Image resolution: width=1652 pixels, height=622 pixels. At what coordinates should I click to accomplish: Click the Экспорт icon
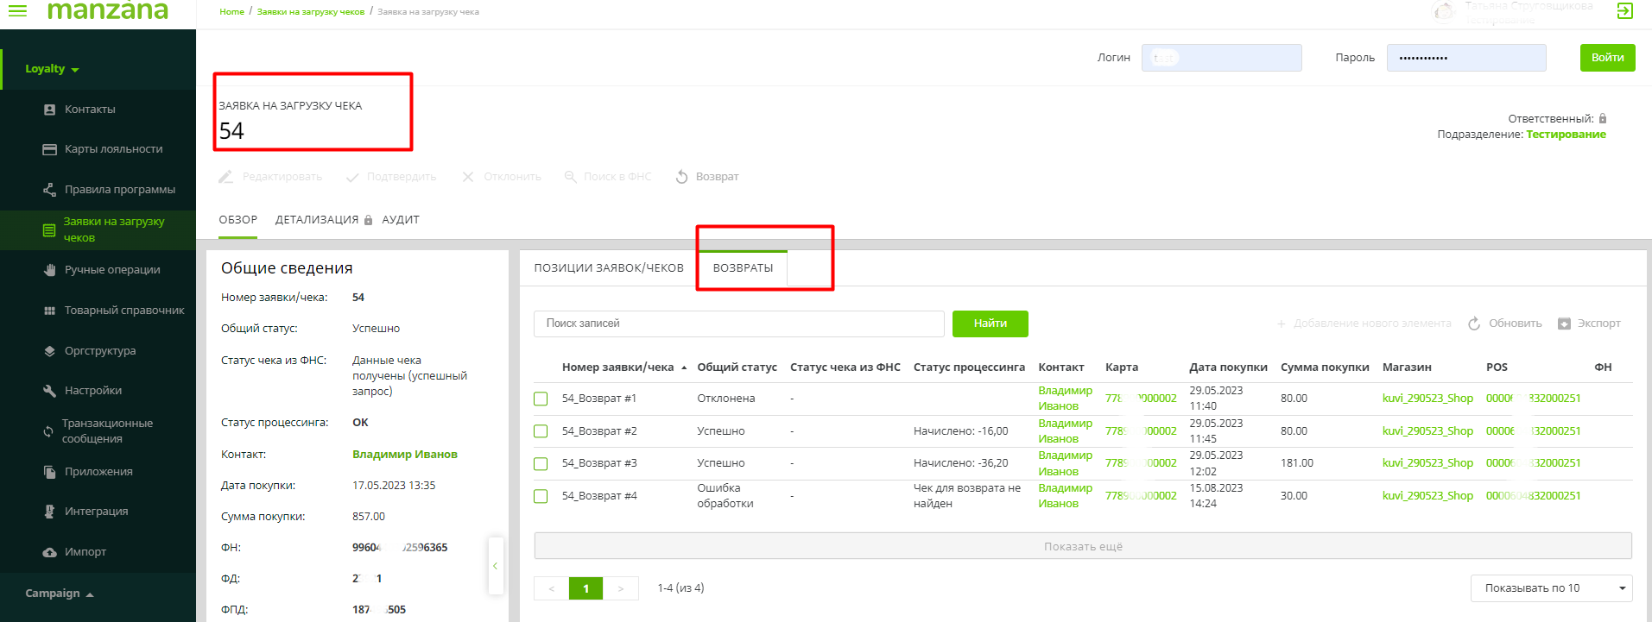(1564, 324)
